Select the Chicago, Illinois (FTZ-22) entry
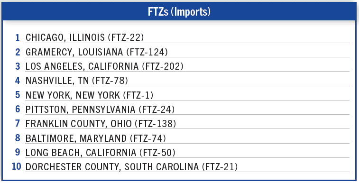359x183 pixels. [85, 37]
